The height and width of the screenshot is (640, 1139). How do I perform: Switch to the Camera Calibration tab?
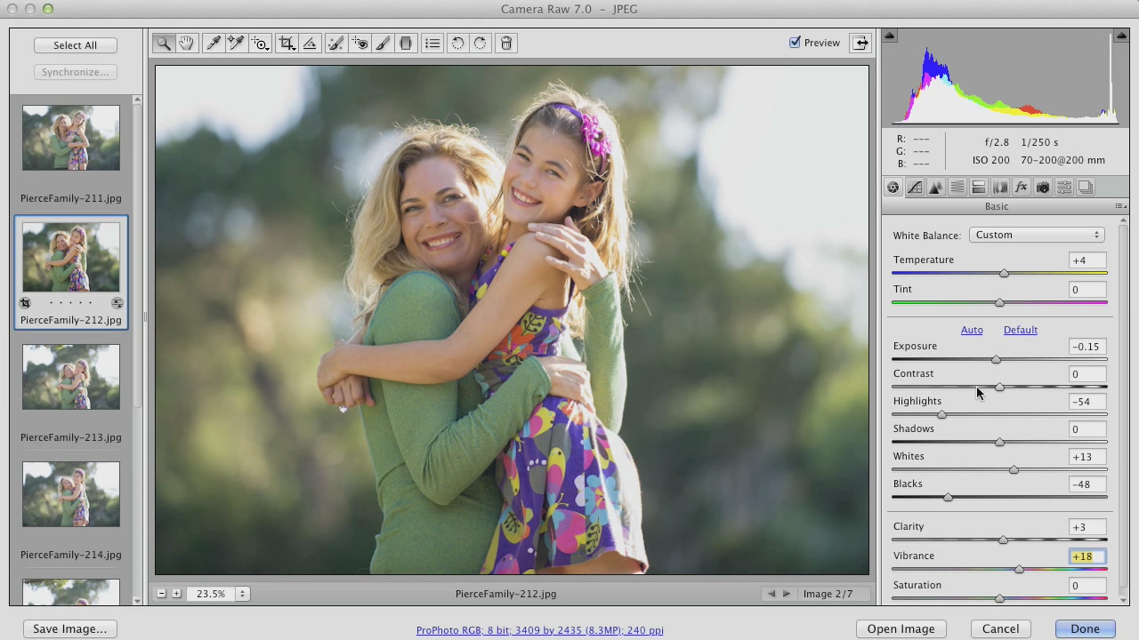[x=1042, y=188]
